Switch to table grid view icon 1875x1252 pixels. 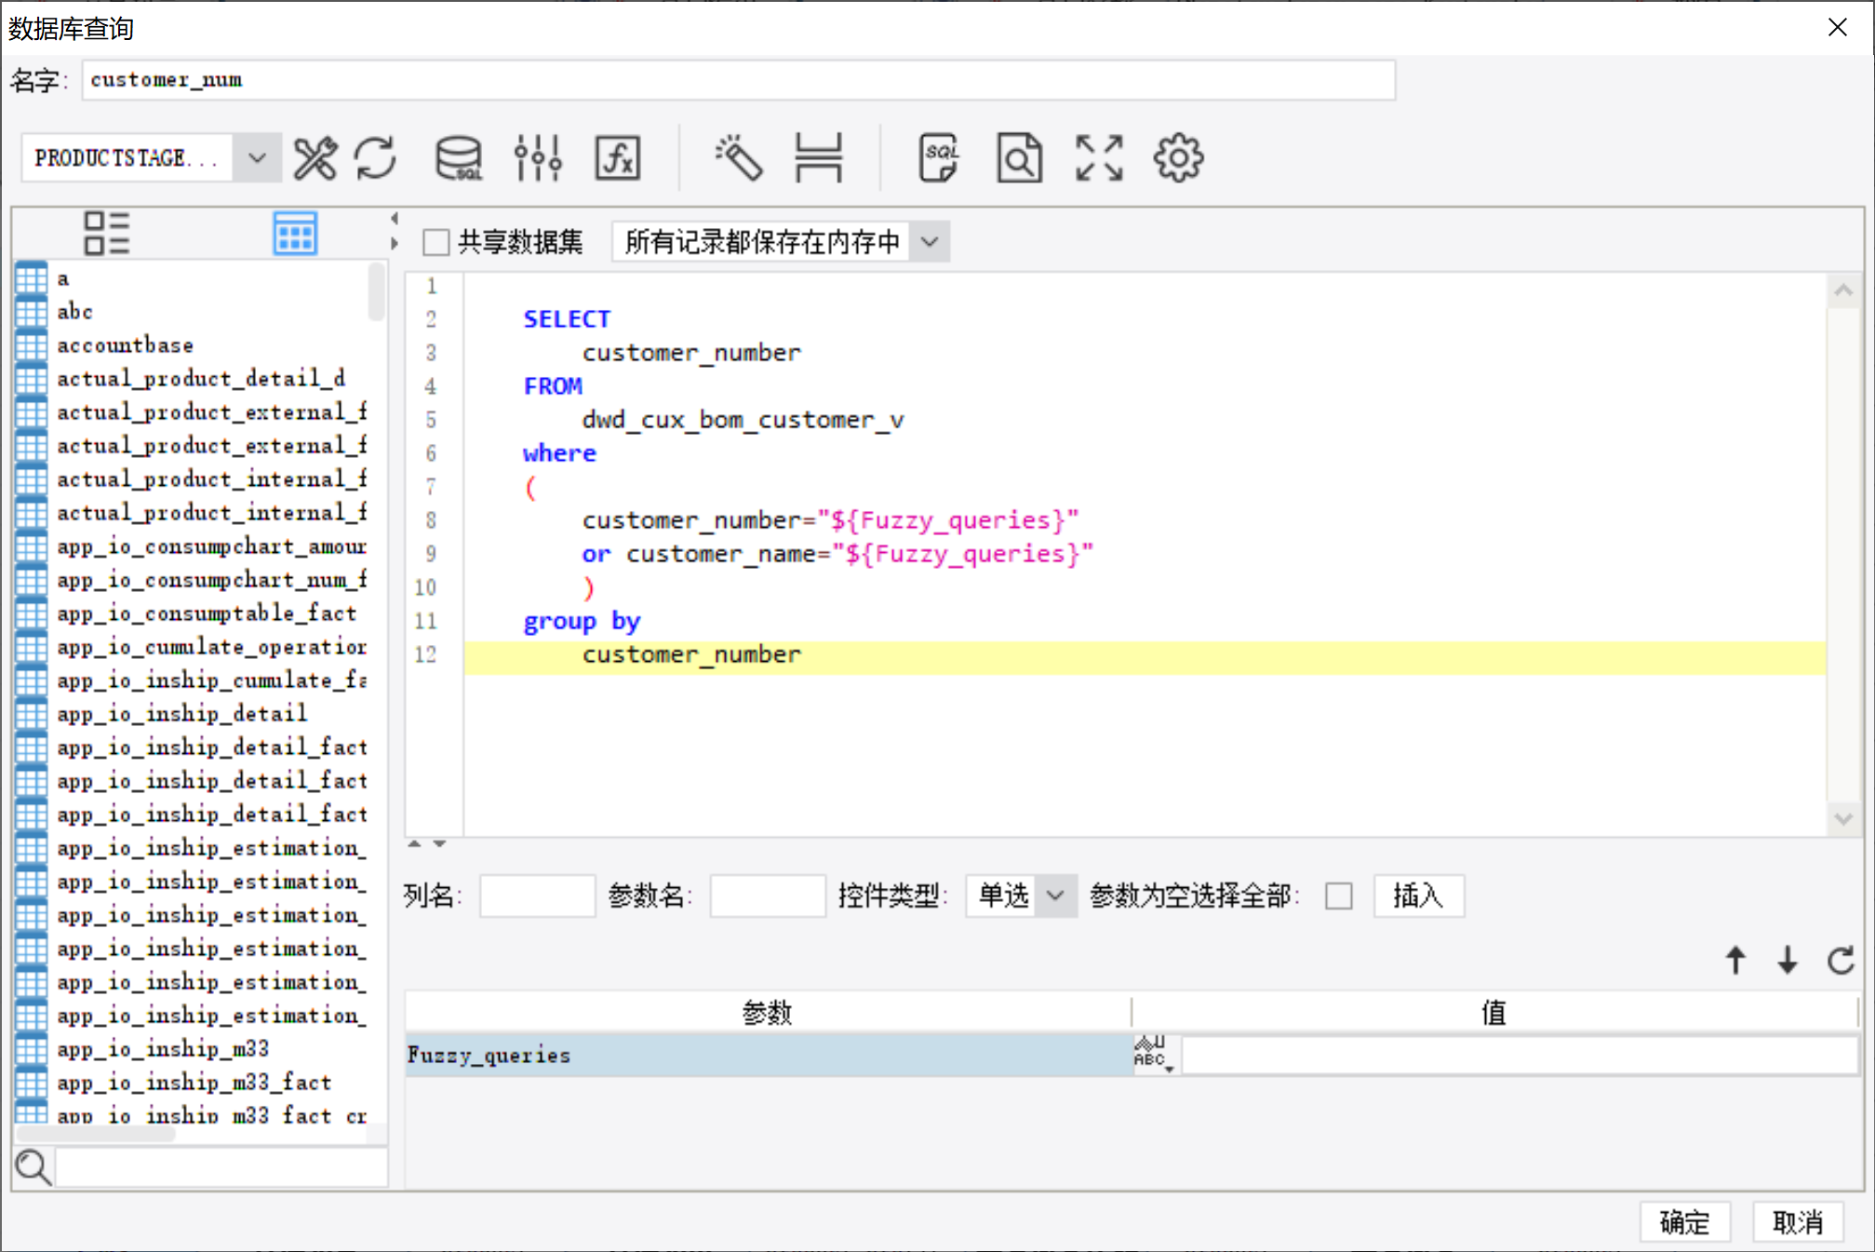pos(295,233)
